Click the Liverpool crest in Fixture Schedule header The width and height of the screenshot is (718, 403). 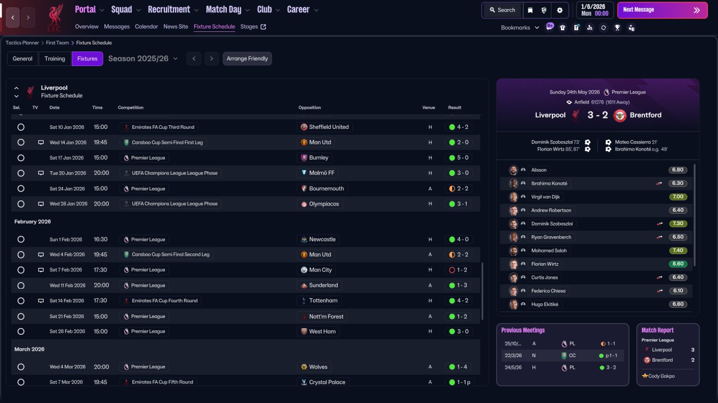coord(31,92)
